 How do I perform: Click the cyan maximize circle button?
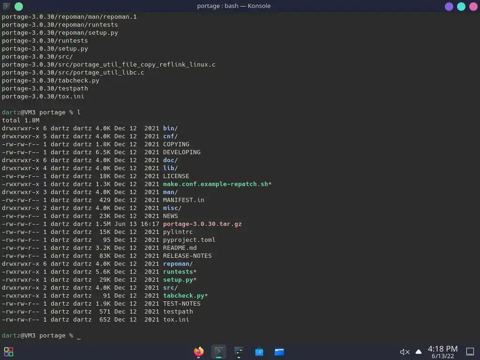click(461, 7)
